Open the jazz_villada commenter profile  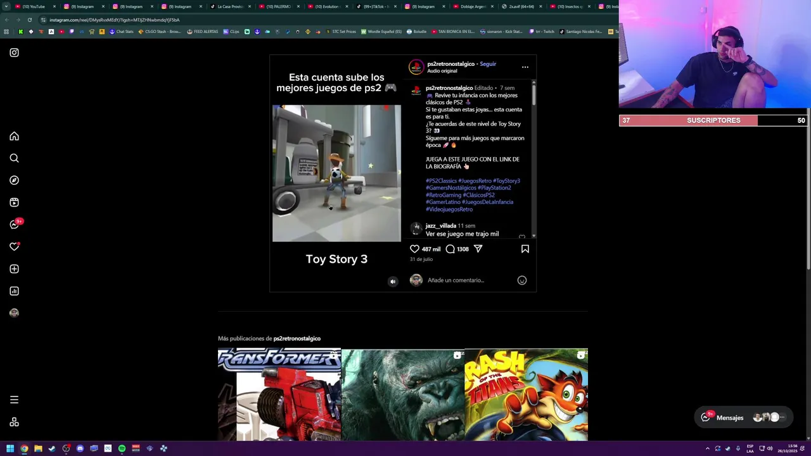point(440,226)
